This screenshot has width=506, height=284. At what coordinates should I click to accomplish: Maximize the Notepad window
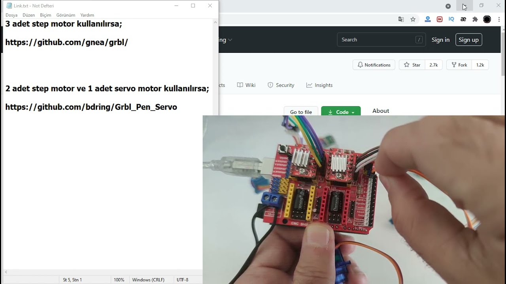pos(193,6)
